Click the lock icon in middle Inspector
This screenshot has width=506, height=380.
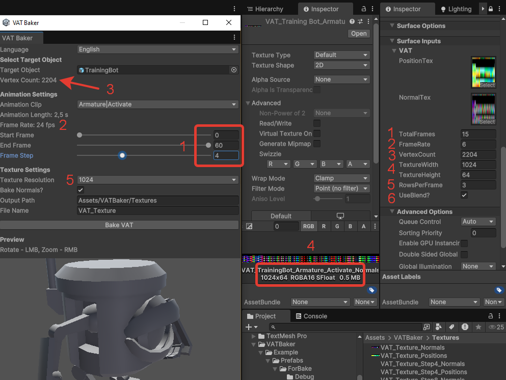364,9
